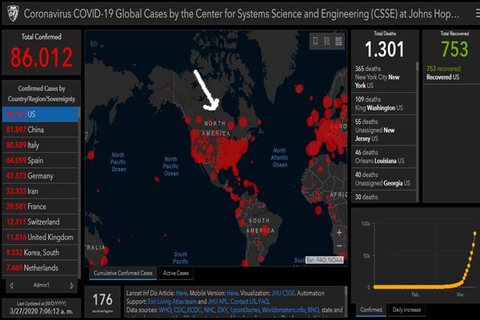Go to previous Admin level with left arrow
480x320 pixels.
[11, 286]
